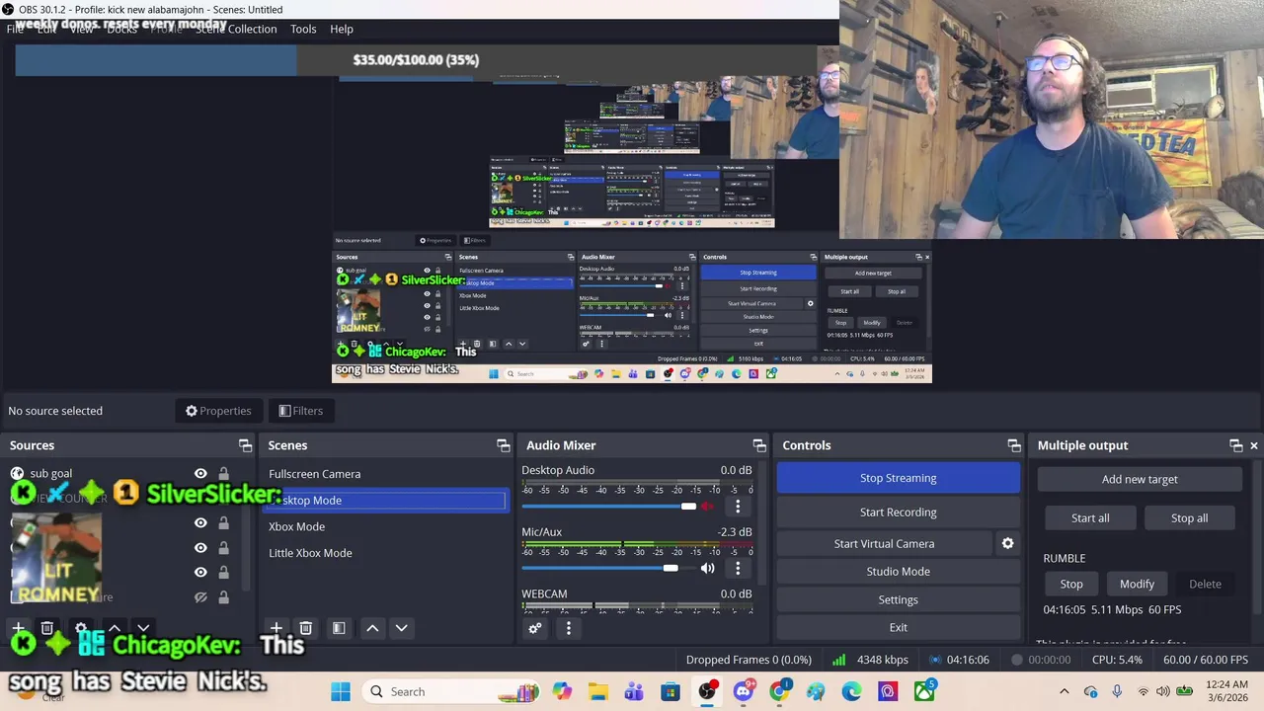Show the hidden source with crossed-eye icon
1264x711 pixels.
(x=200, y=597)
